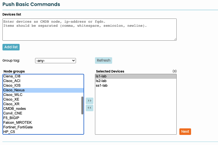This screenshot has height=145, width=218.
Task: Select ls2-lab in Selected Devices
Action: pos(101,81)
